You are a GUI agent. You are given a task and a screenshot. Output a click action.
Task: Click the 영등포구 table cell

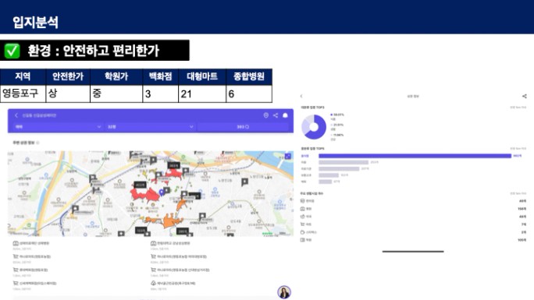(x=23, y=94)
